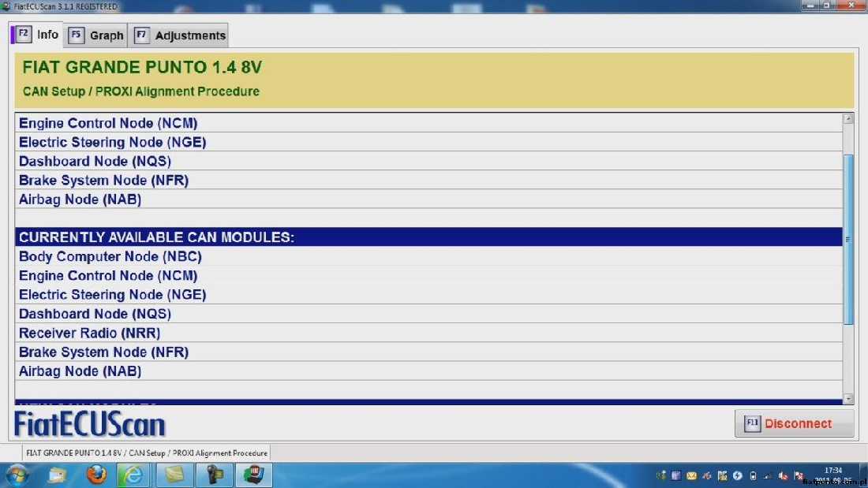The image size is (868, 488).
Task: Click the Disconnect button
Action: tap(794, 424)
